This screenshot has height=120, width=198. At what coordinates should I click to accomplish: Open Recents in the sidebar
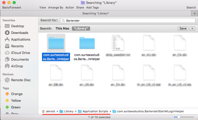point(14,46)
